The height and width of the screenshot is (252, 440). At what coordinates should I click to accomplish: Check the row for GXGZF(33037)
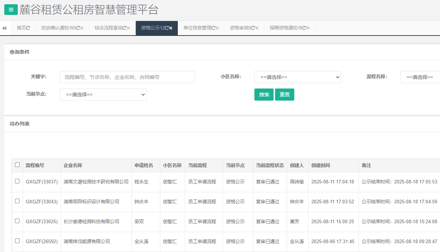17,181
